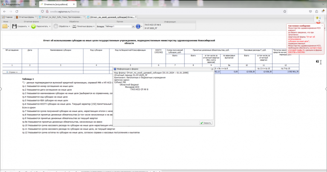Click the Сохранить button label

[x=22, y=26]
